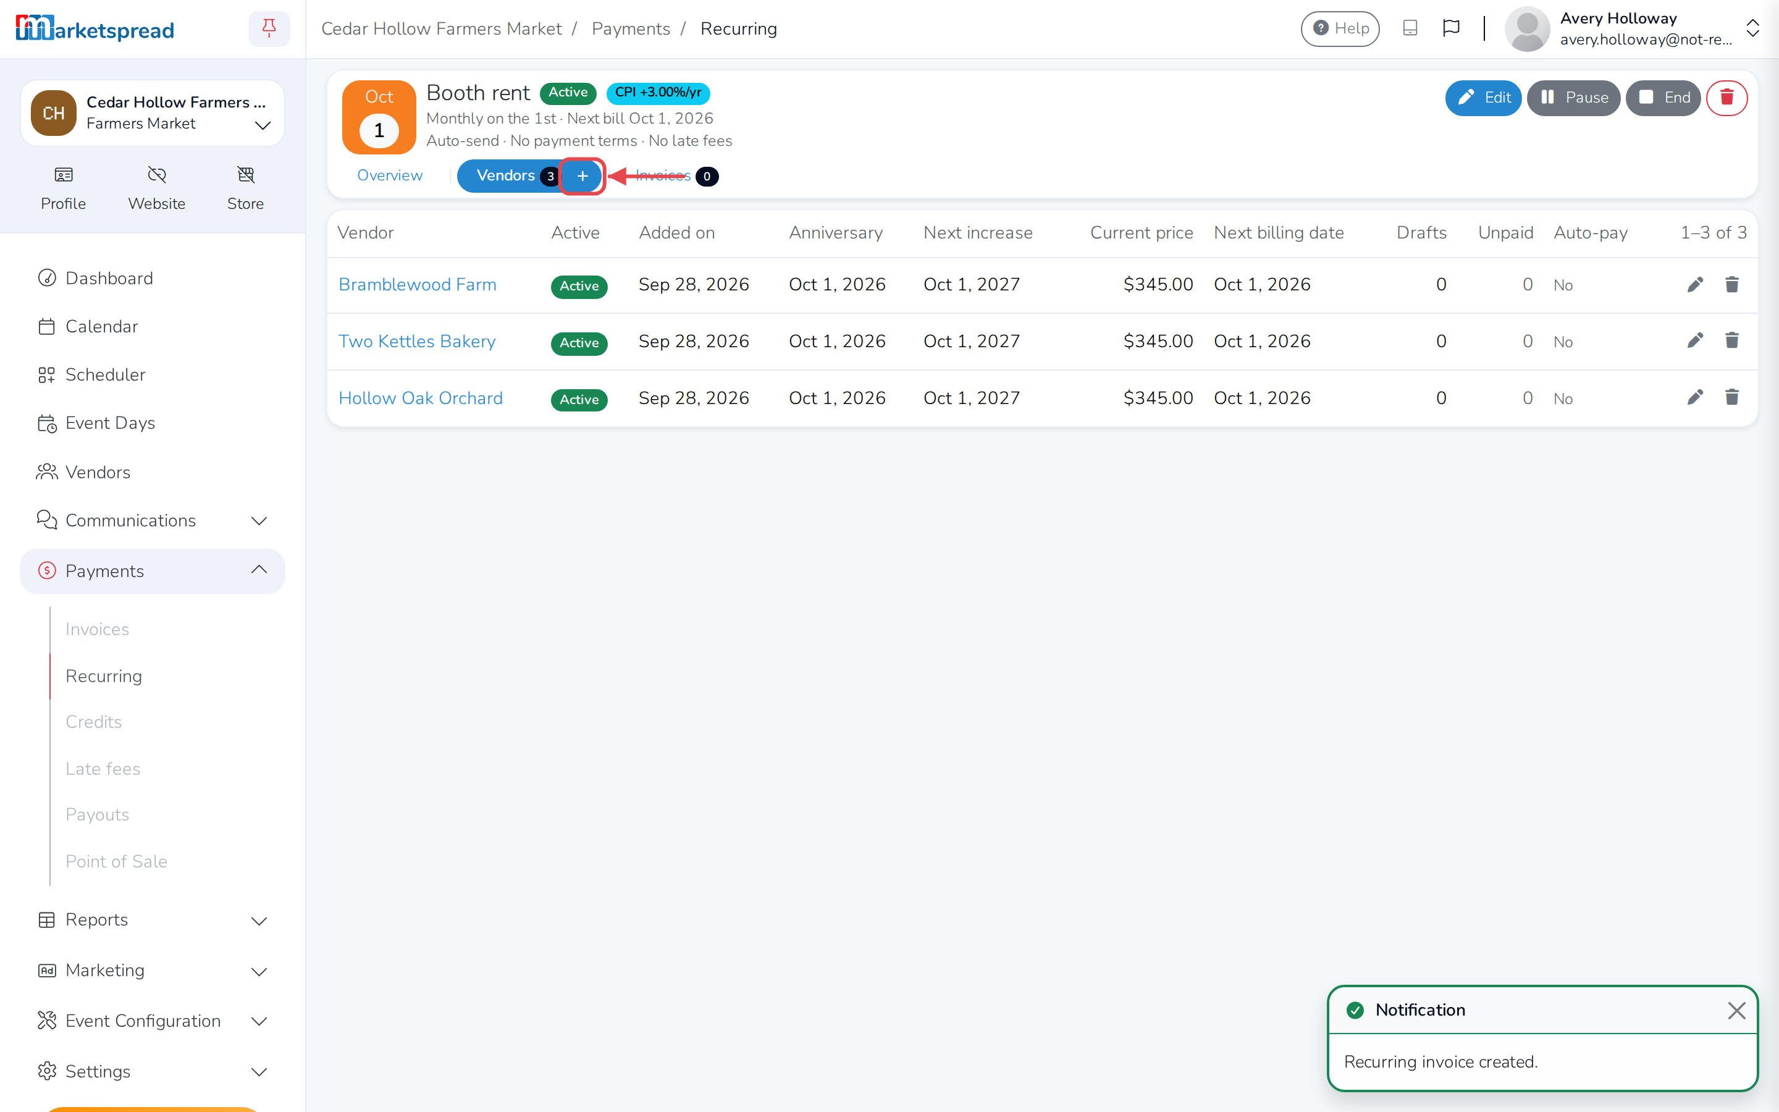Click the red delete recurring invoice button

[1726, 98]
